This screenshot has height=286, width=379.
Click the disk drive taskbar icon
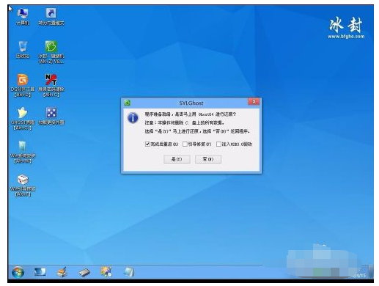point(84,272)
